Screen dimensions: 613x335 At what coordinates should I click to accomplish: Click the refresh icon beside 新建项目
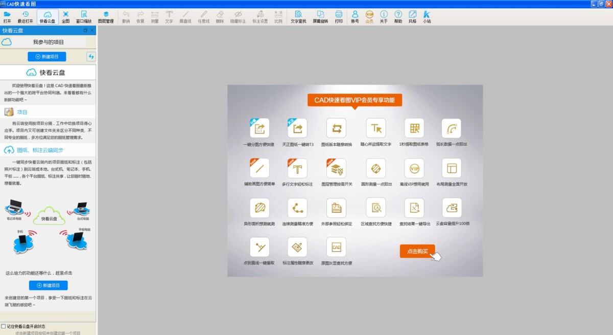pyautogui.click(x=91, y=56)
